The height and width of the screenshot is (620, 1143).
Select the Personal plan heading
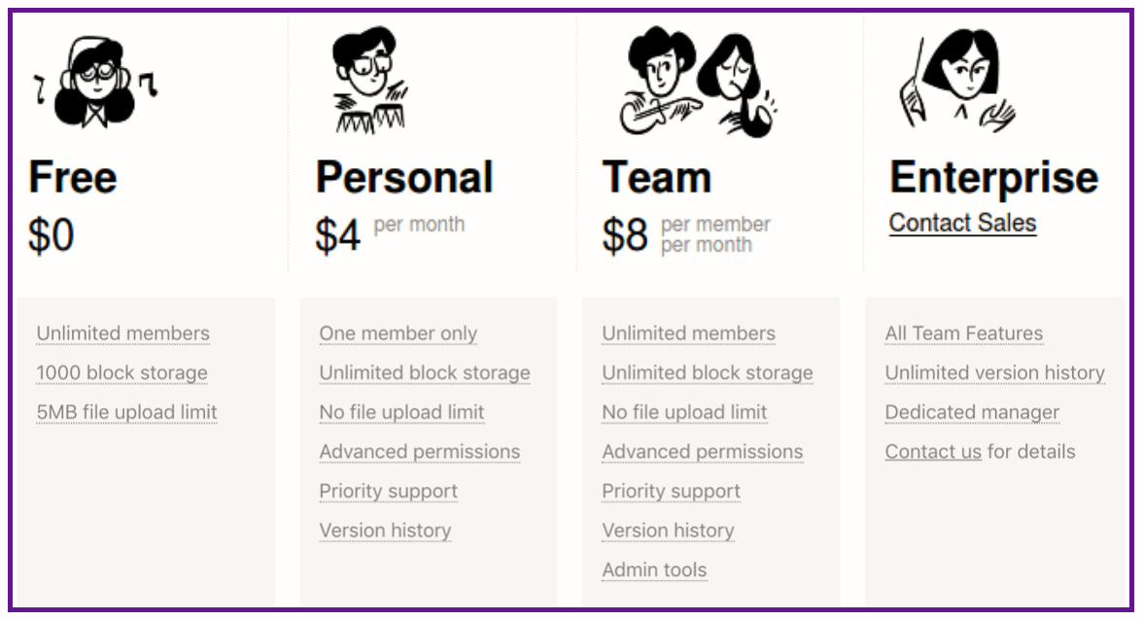pos(404,177)
